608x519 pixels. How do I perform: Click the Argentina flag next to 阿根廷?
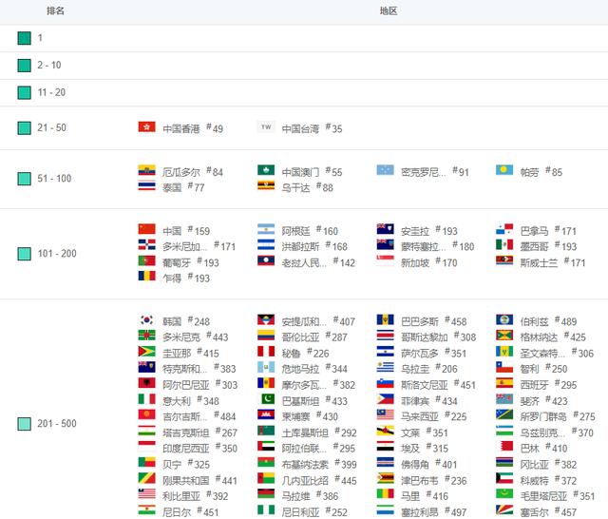(x=266, y=229)
